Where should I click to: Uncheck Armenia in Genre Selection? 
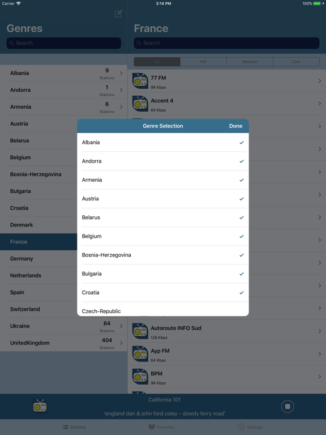[x=242, y=180]
